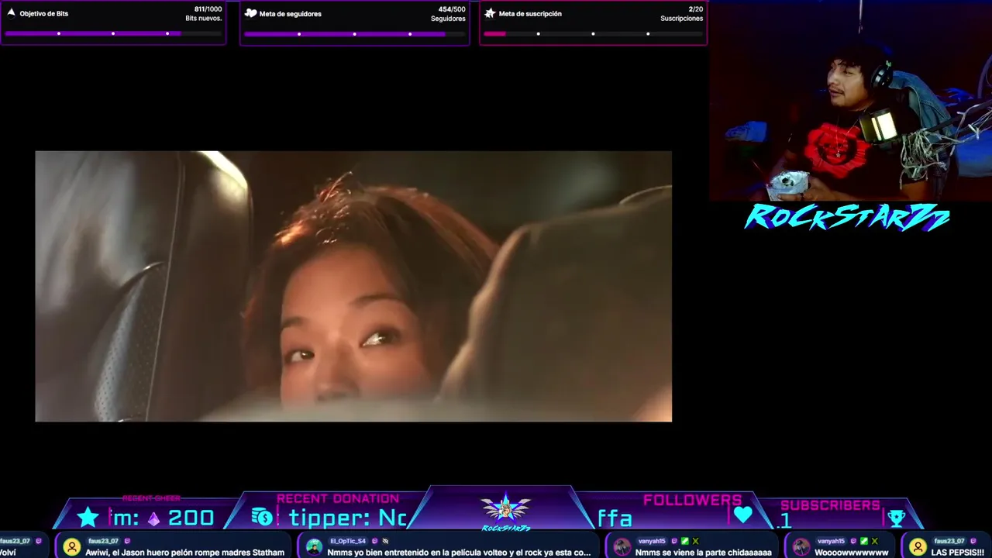992x558 pixels.
Task: Click the Meta de seguidores progress bar
Action: tap(354, 33)
